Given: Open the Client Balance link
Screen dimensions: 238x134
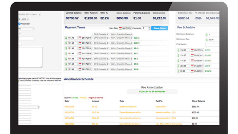Looking at the screenshot, I should (123, 13).
